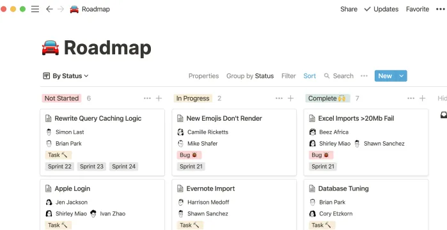Click the Search field label

click(x=343, y=76)
